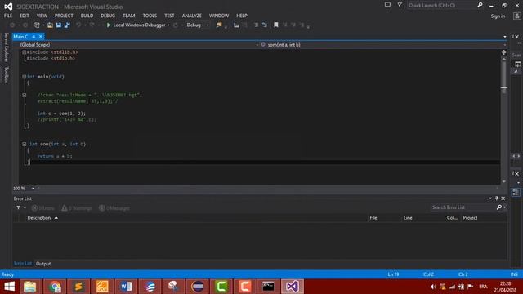This screenshot has height=294, width=523.
Task: Click the Redo arrow icon
Action: [92, 25]
